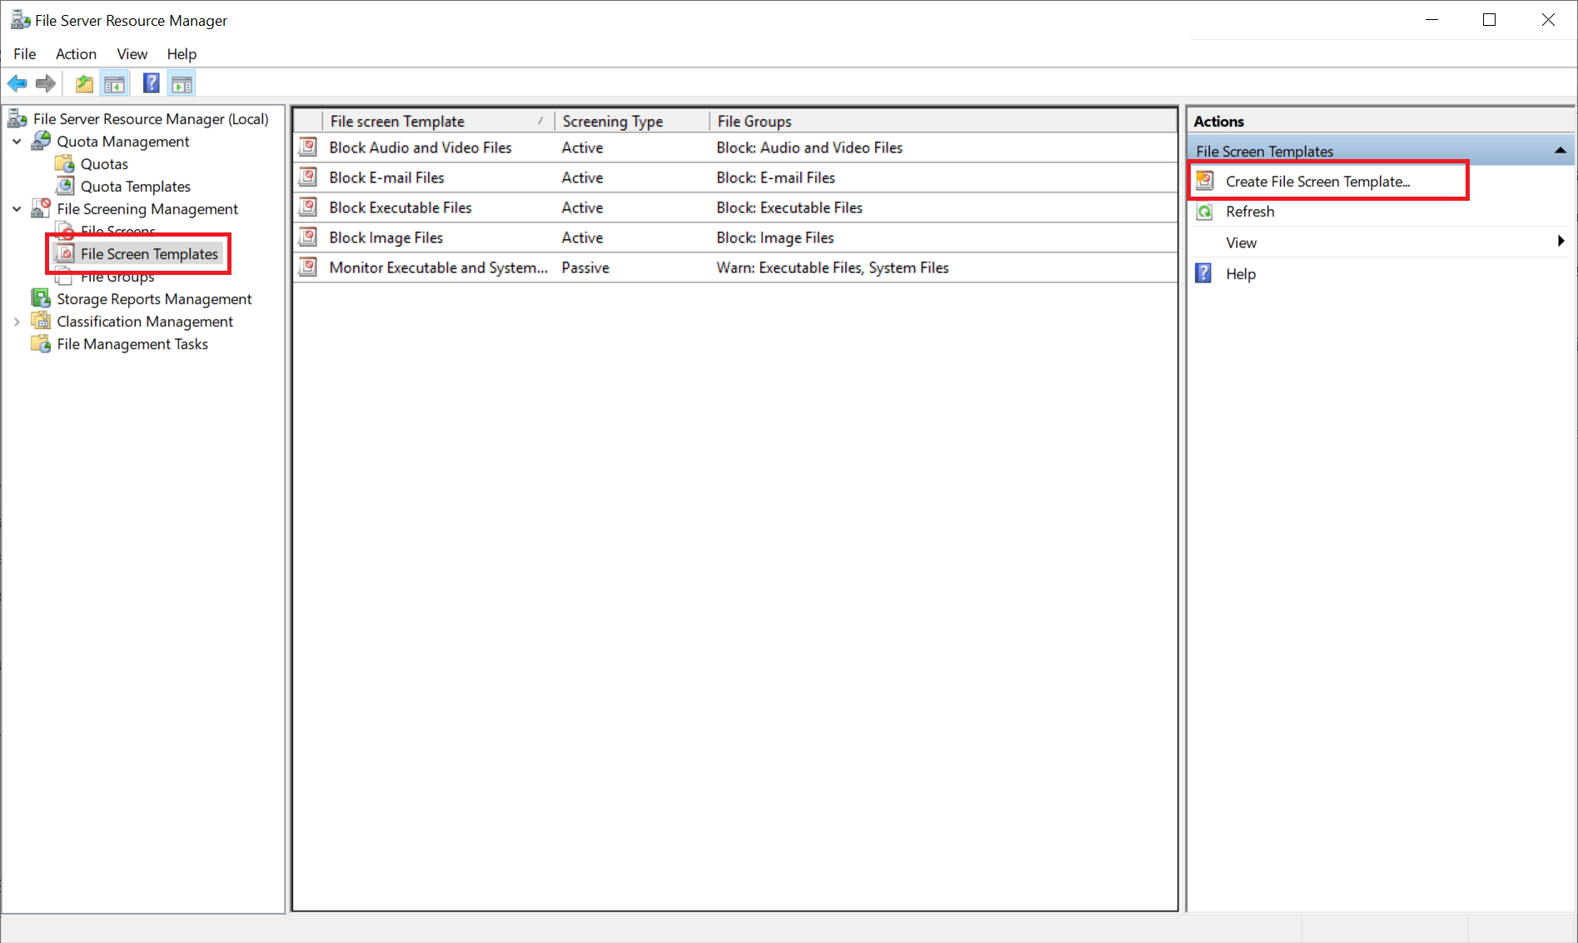Click the Monitor Executable and System row icon
The image size is (1578, 943).
click(308, 267)
